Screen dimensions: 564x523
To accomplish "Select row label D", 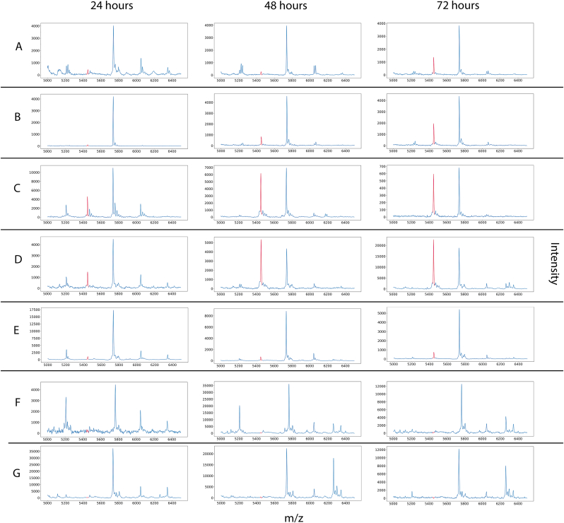I will coord(18,259).
